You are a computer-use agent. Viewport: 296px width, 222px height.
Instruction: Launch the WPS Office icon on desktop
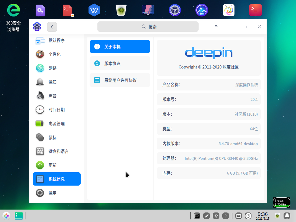[x=94, y=10]
